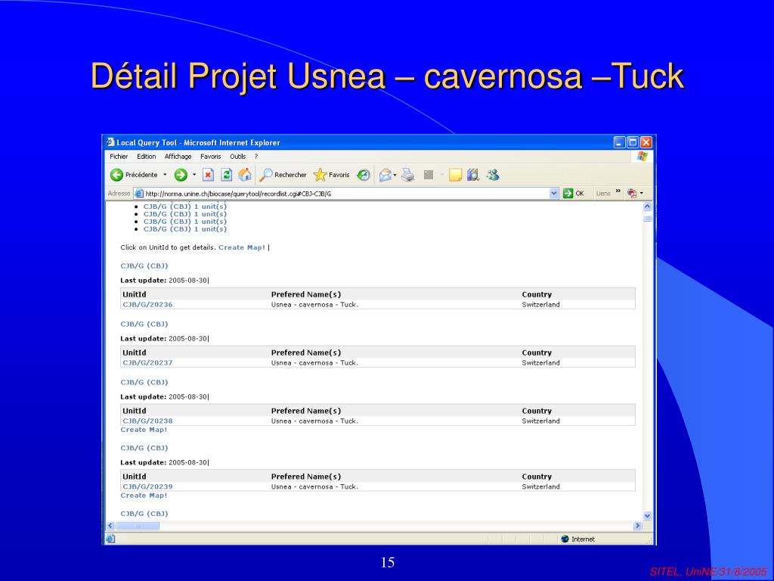
Task: Click the OK go button
Action: coord(574,194)
